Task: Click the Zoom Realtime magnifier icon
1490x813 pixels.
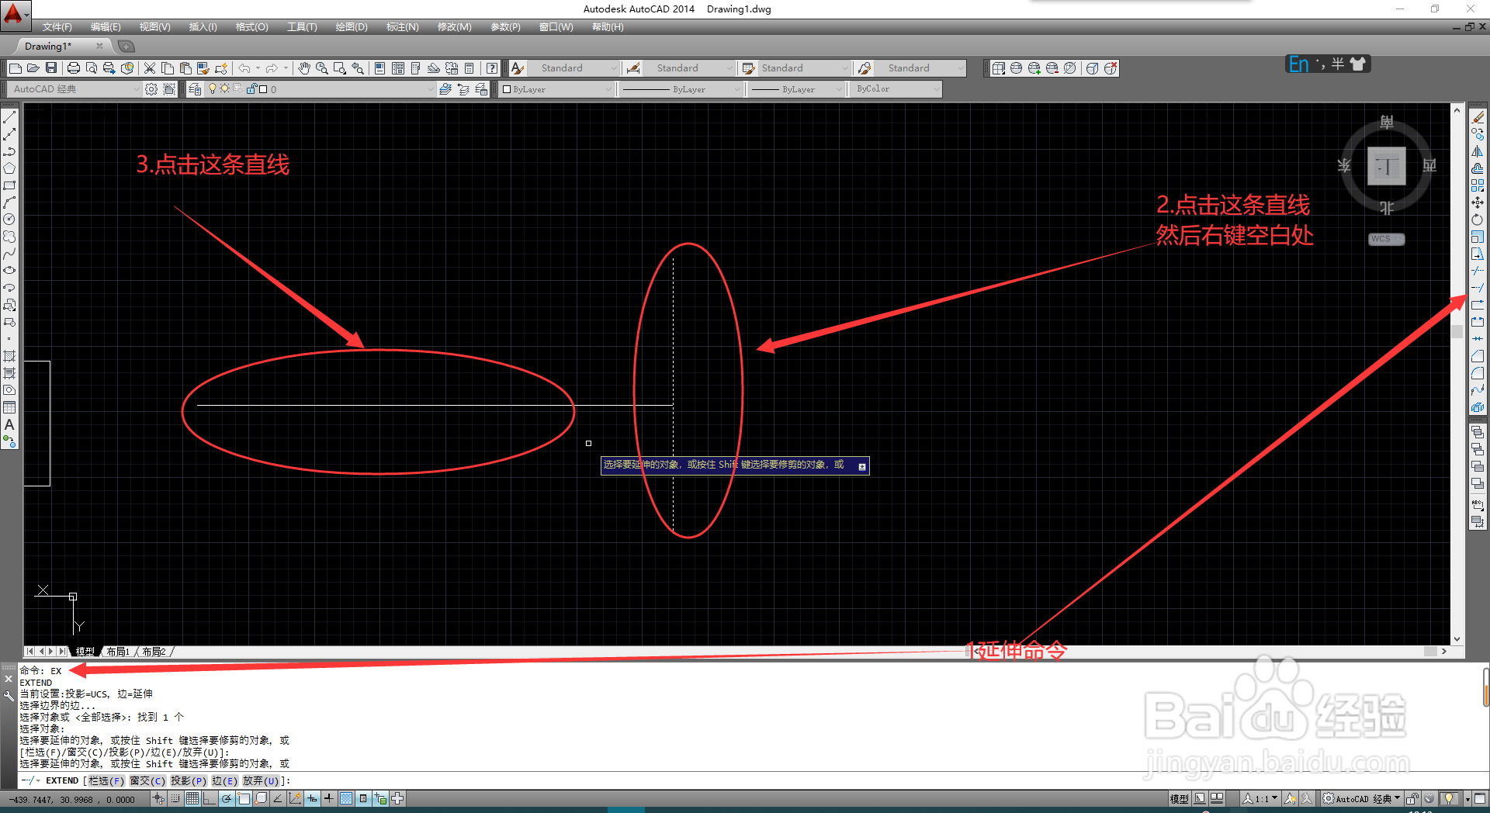Action: point(321,68)
